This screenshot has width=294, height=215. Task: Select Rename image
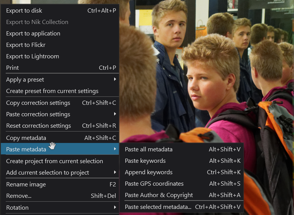click(x=60, y=185)
